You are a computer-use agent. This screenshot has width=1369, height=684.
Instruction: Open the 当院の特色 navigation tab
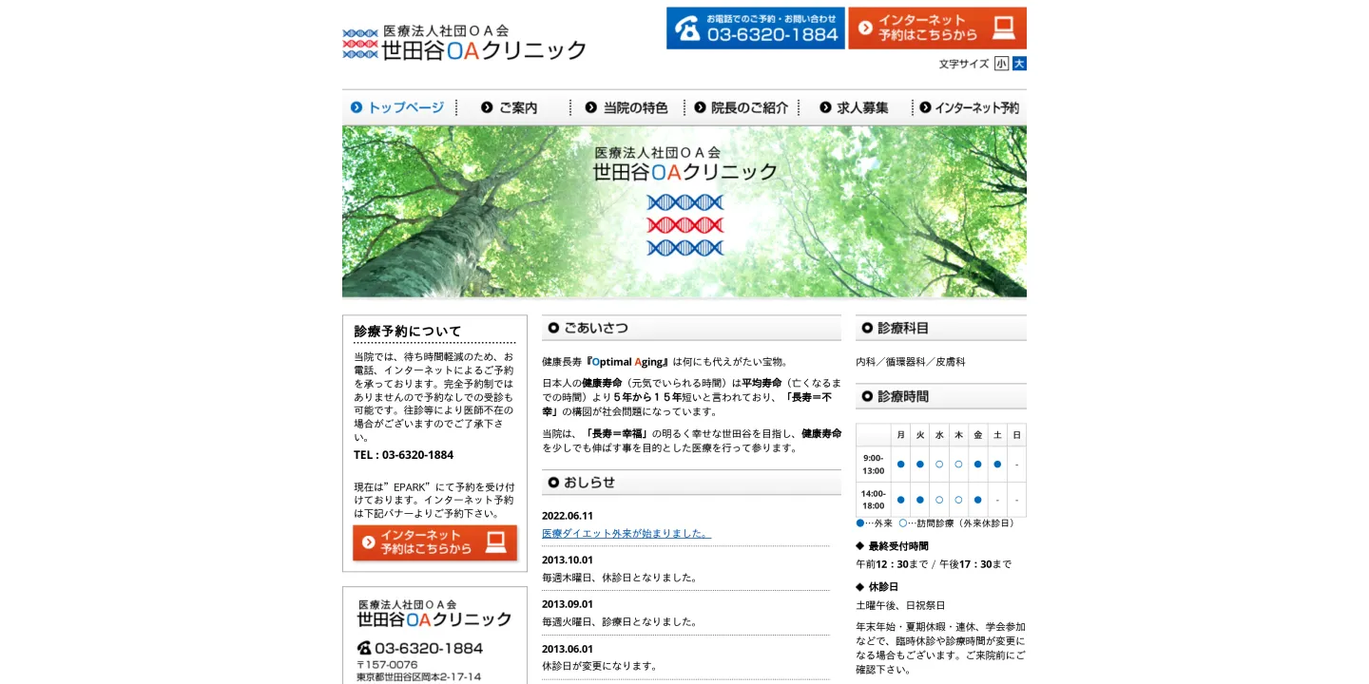tap(627, 107)
